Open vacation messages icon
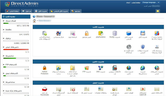 [x=101, y=89]
